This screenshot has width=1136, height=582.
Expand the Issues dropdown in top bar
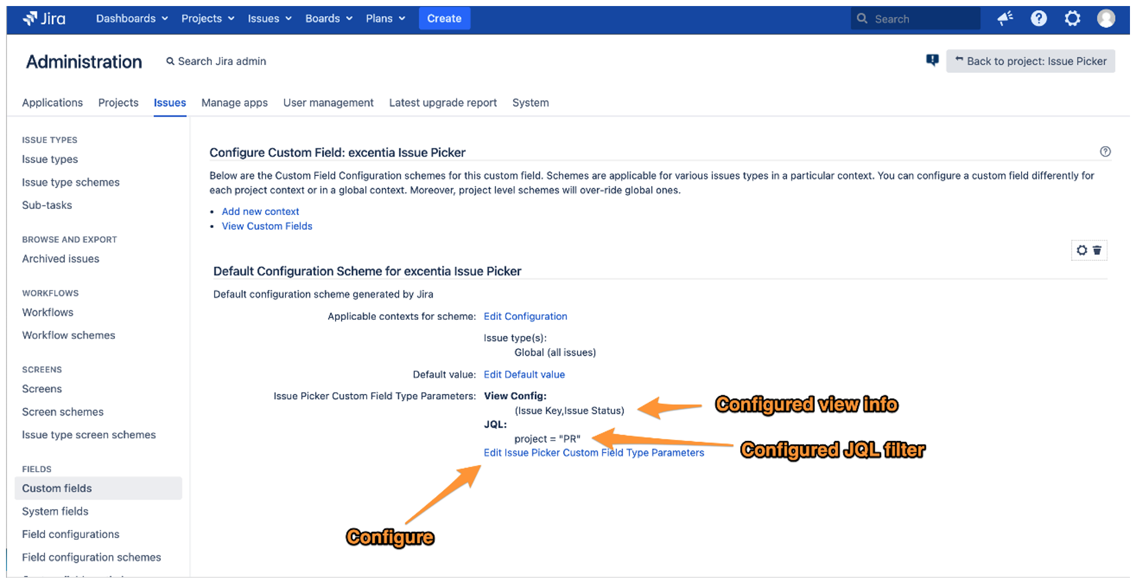[x=270, y=19]
